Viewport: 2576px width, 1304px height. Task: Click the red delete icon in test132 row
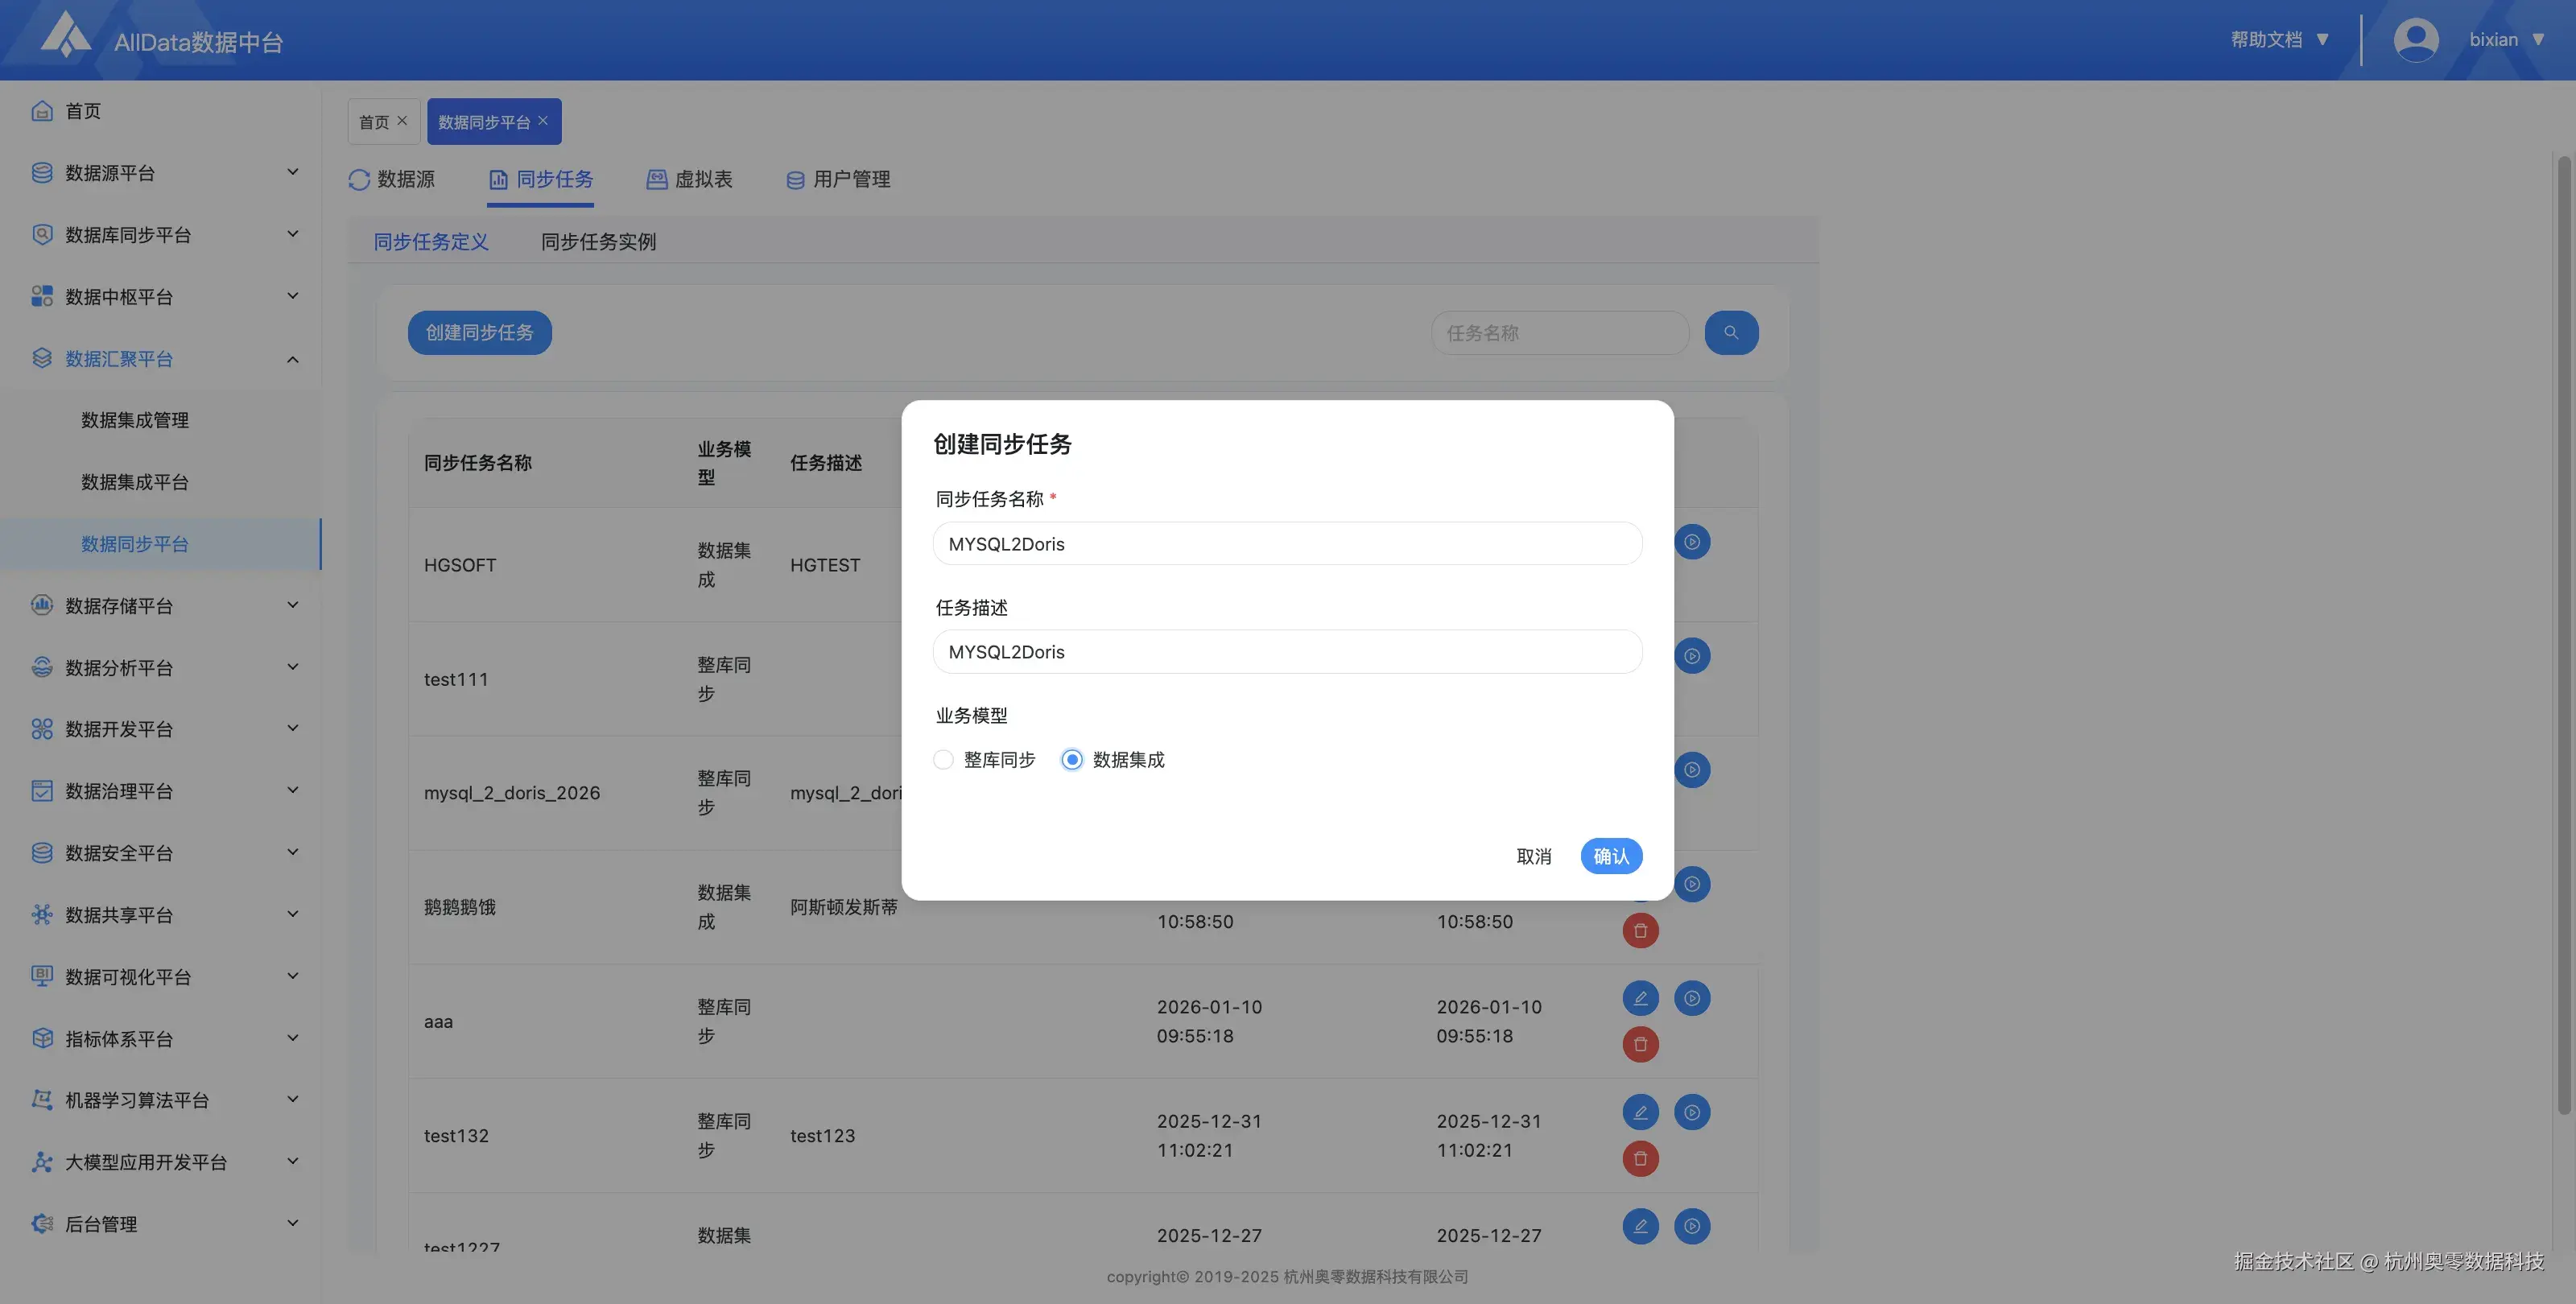pos(1640,1159)
